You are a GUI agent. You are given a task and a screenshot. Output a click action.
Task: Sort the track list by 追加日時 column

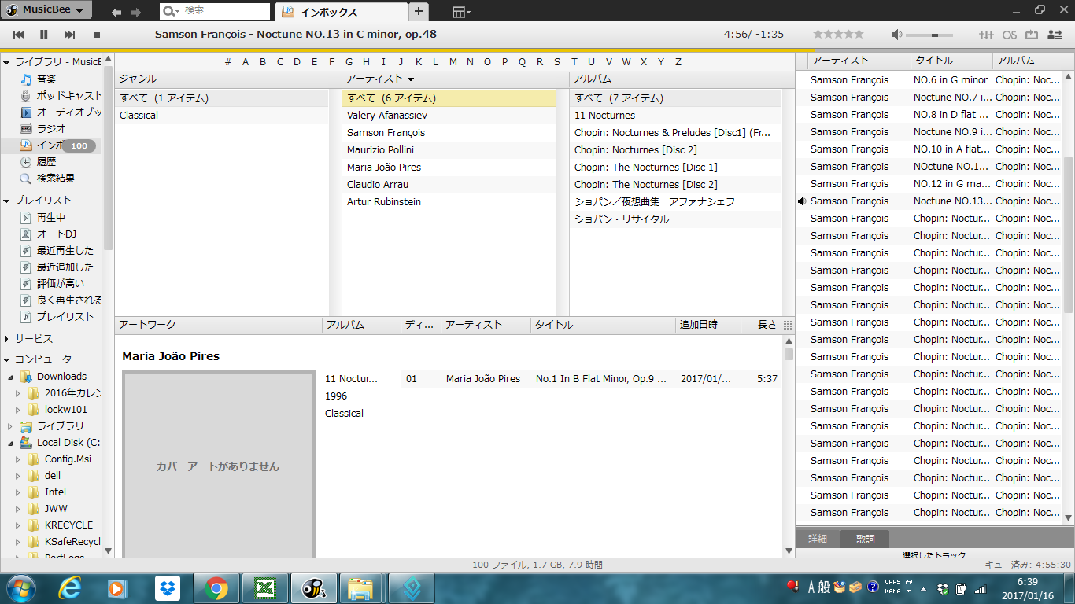pos(707,324)
